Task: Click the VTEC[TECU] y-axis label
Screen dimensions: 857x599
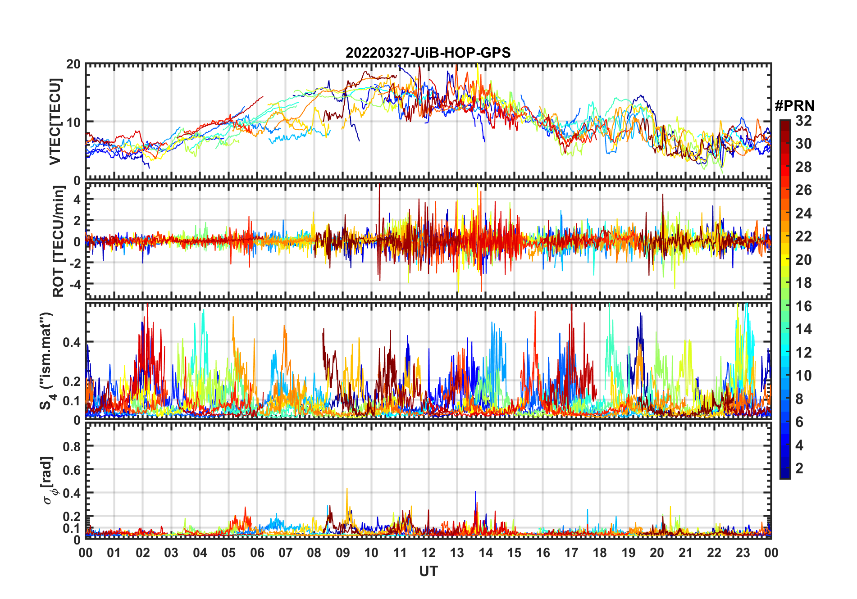Action: 55,122
